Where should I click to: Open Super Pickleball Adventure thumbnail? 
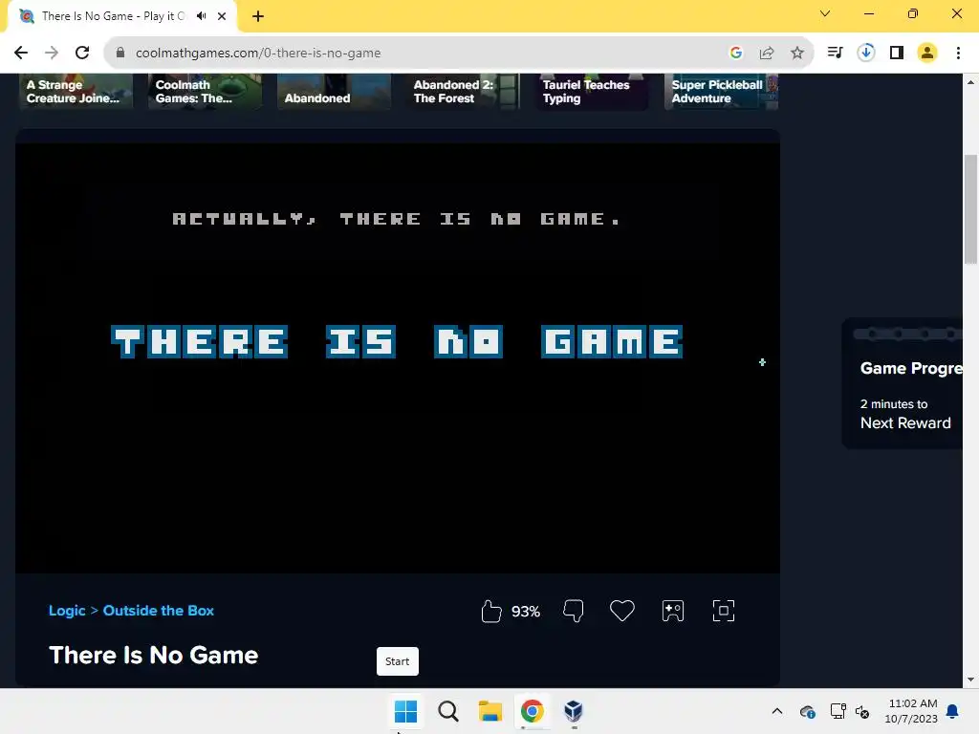click(721, 92)
